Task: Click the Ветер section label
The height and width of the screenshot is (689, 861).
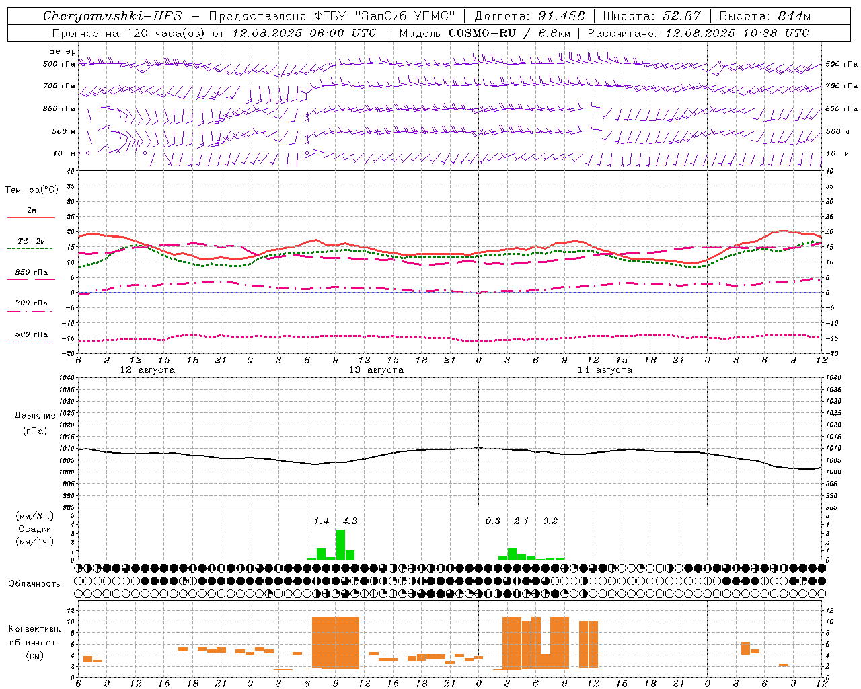Action: point(62,51)
